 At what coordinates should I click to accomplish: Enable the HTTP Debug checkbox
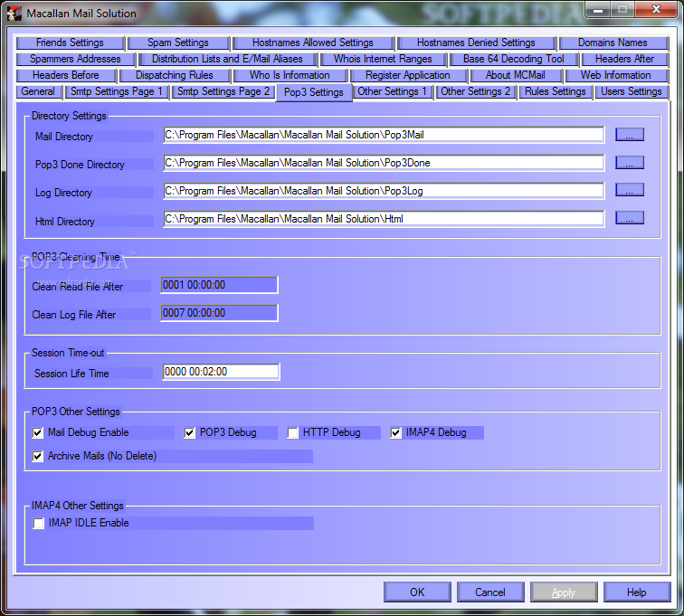293,432
